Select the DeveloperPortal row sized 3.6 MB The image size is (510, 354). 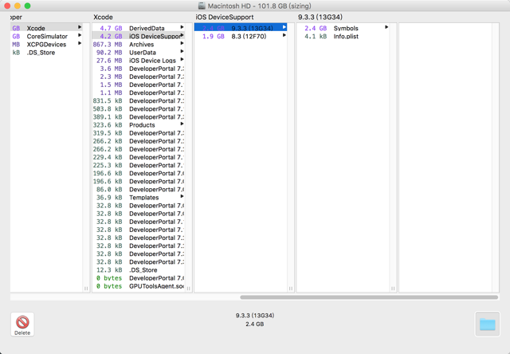(139, 69)
